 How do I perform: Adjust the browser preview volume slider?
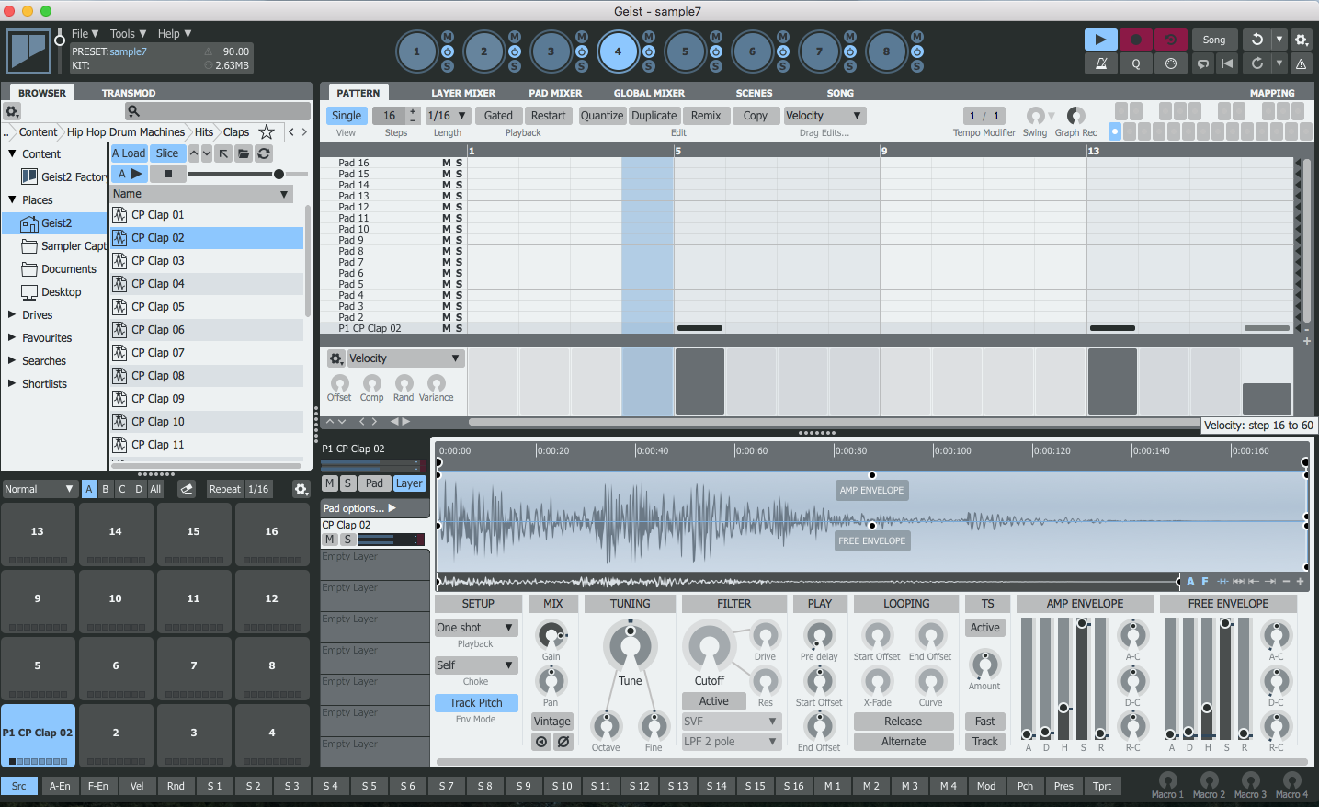(x=248, y=174)
